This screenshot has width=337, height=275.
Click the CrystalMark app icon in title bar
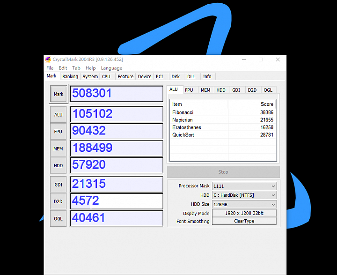(48, 59)
